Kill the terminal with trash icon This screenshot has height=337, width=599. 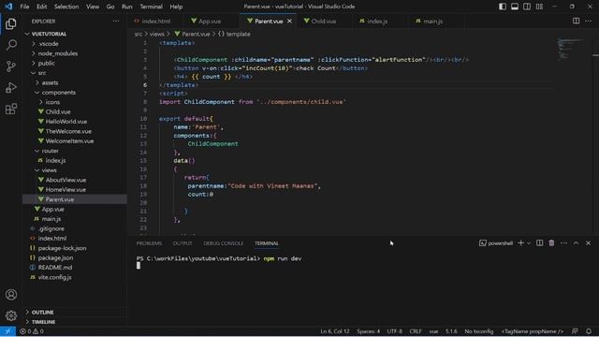[551, 243]
